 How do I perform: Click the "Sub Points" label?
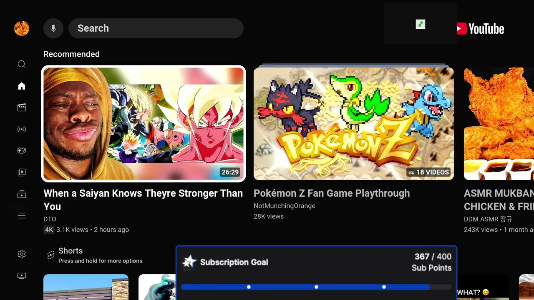point(431,268)
